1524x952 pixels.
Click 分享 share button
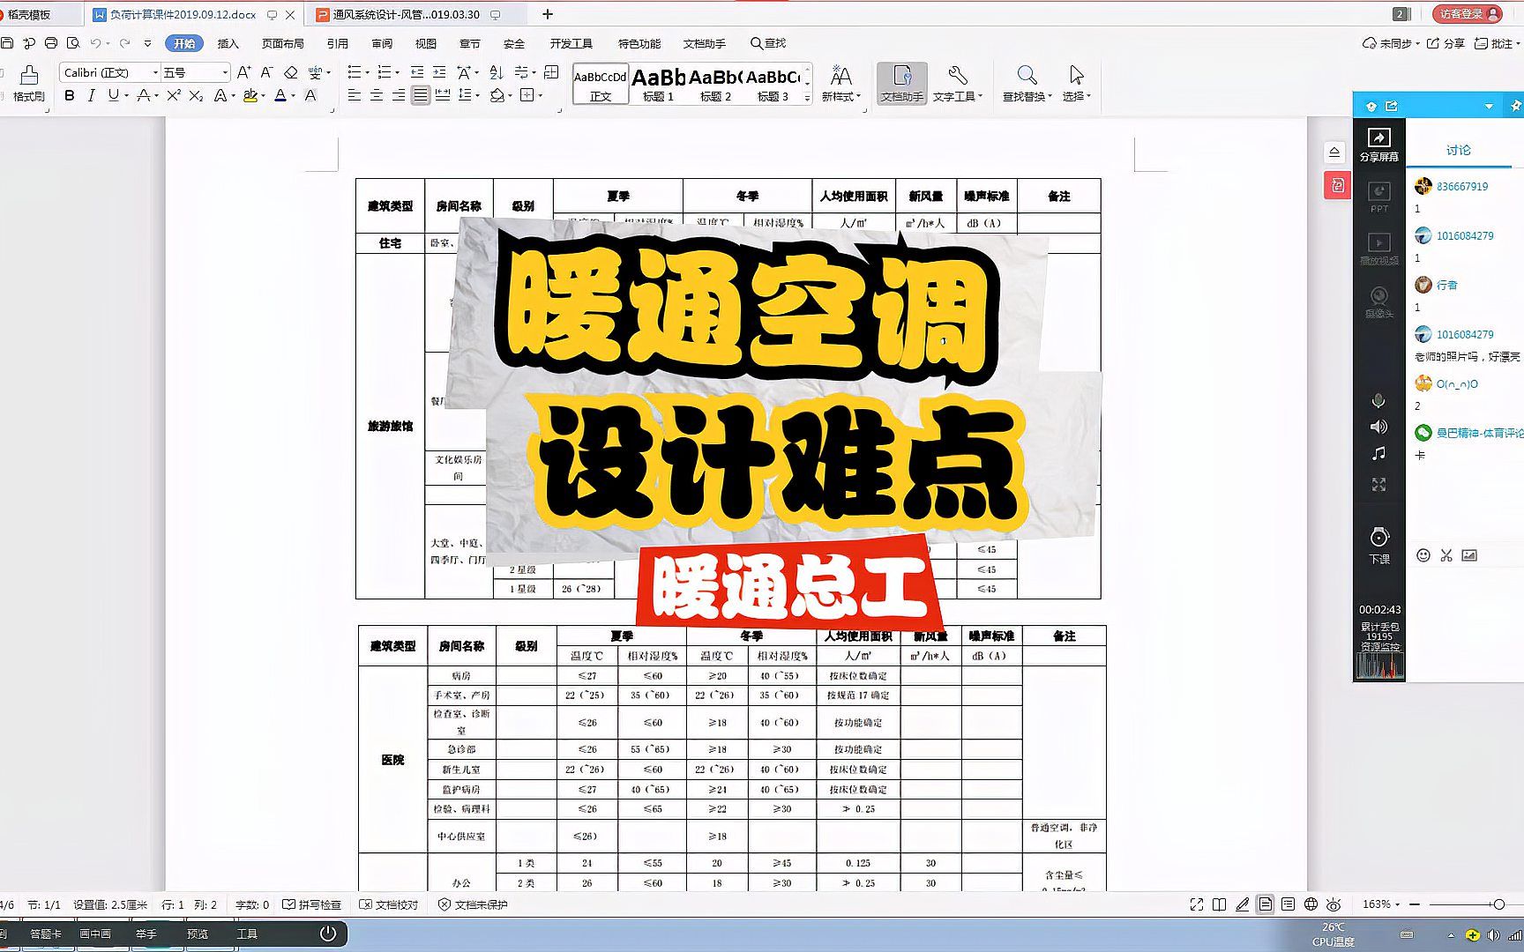[x=1446, y=43]
